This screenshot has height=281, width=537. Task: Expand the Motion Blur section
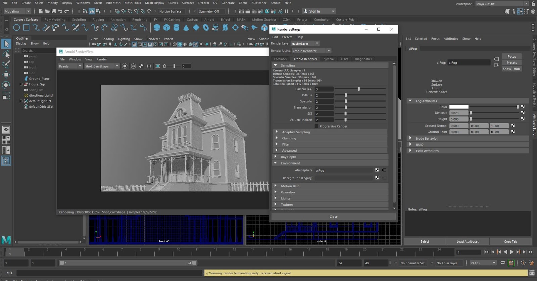pos(330,186)
